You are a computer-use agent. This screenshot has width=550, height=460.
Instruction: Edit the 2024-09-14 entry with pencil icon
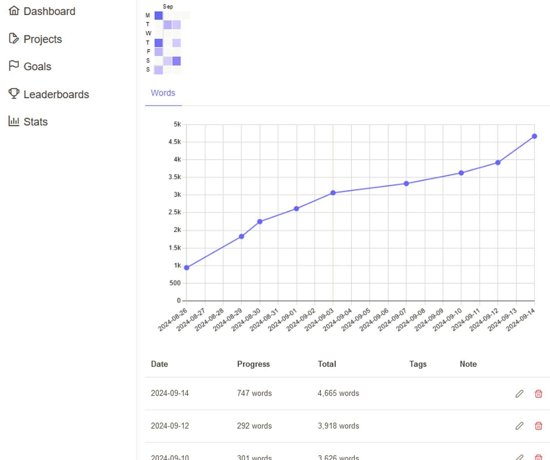coord(519,394)
